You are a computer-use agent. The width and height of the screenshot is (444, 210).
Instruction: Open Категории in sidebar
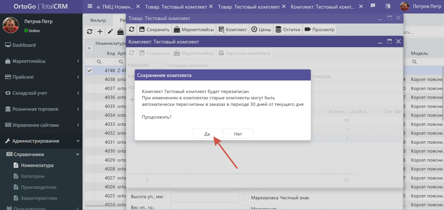33,176
